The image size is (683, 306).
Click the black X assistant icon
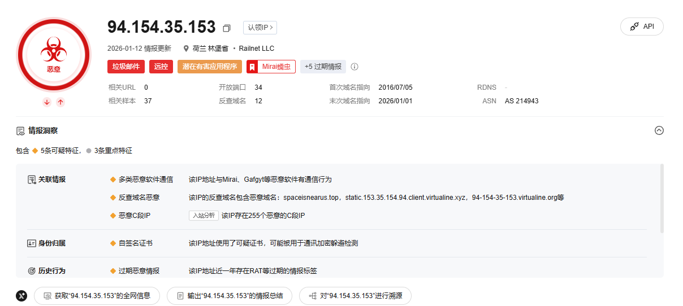tap(21, 296)
